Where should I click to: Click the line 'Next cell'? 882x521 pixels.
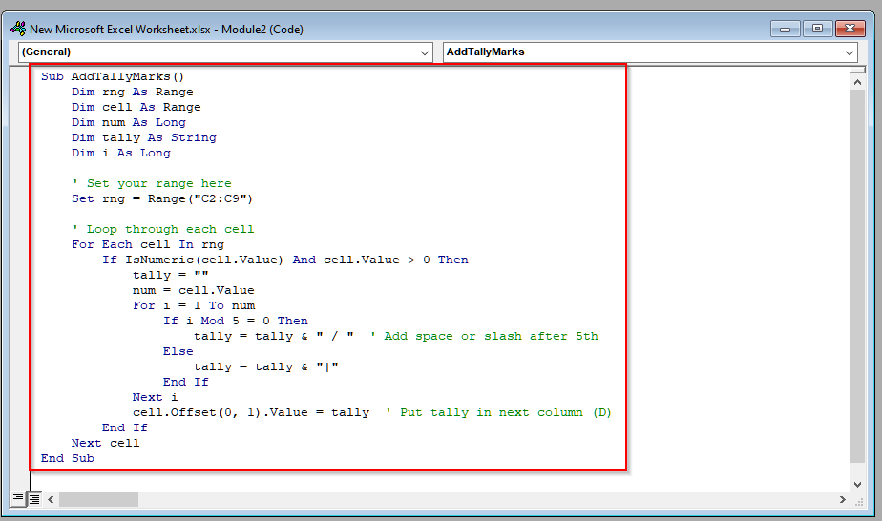[105, 443]
